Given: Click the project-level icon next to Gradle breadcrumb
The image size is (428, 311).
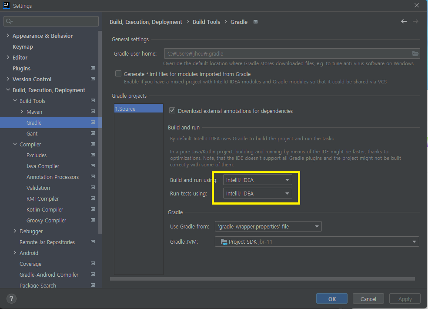Looking at the screenshot, I should (255, 22).
